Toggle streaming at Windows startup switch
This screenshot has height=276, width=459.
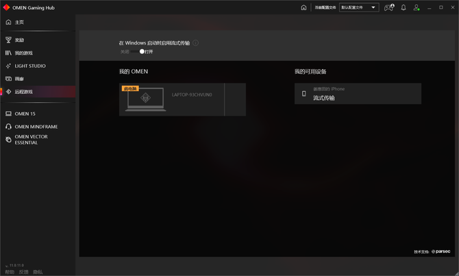(138, 51)
